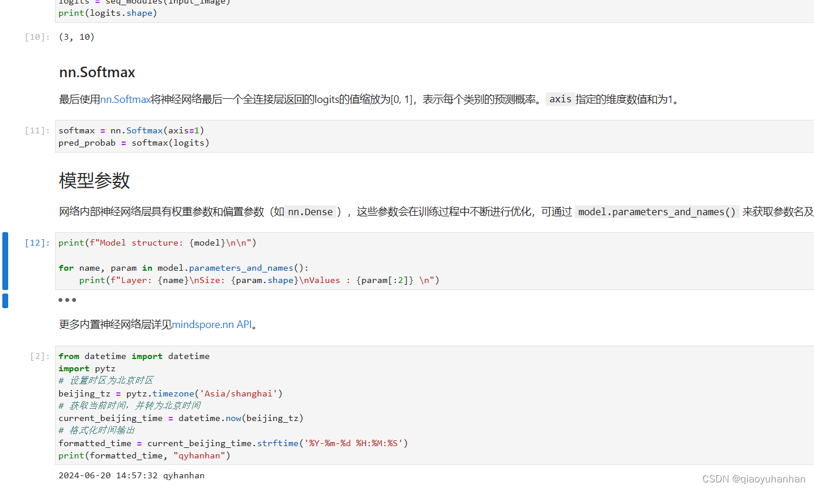Click the inline code nn.Dense in the paragraph
The image size is (814, 490).
coord(311,212)
